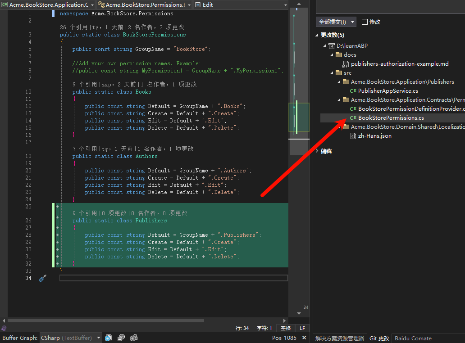Open the CSharp (TextBuffer) combo box
The image size is (465, 343).
[x=71, y=338]
